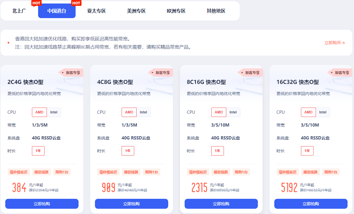Click 立即抢购 under the 384元 plan

tap(42, 204)
